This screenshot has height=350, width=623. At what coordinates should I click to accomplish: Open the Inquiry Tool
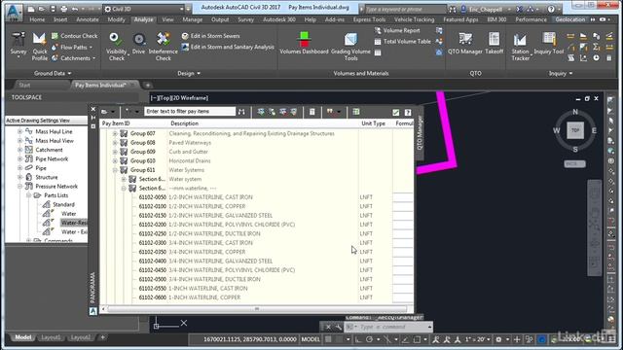click(549, 44)
